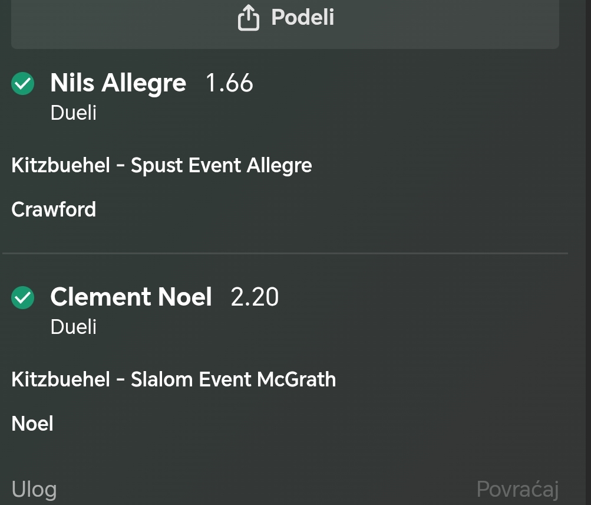Open Kitzbuehel - Slalom Event McGrath
Viewport: 591px width, 505px height.
(x=174, y=379)
